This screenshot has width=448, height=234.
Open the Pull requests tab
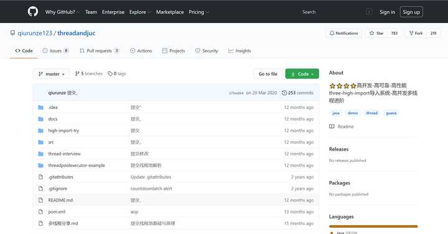click(100, 51)
